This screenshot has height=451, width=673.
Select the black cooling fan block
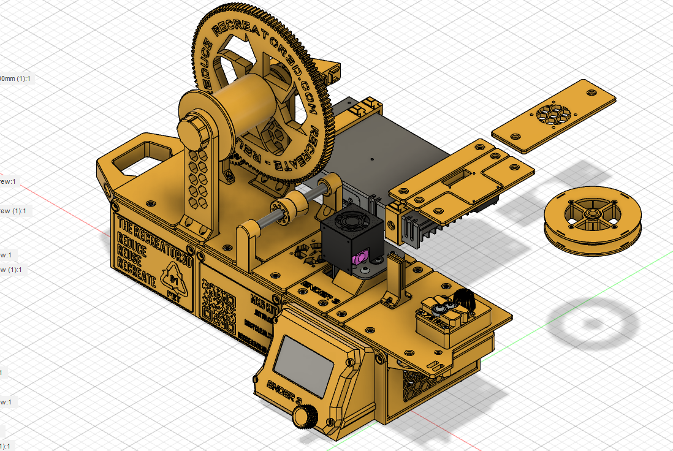pyautogui.click(x=351, y=238)
